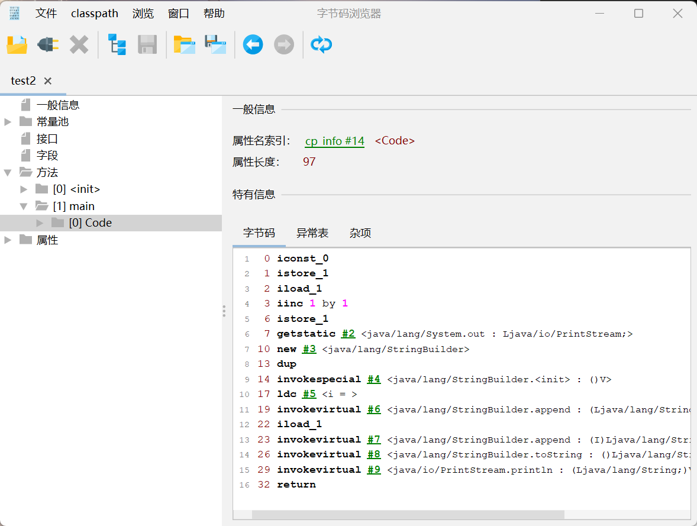This screenshot has height=526, width=697.
Task: Select 一般信息 in the tree
Action: coord(58,105)
